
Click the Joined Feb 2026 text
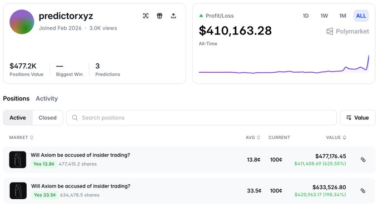[x=60, y=28]
